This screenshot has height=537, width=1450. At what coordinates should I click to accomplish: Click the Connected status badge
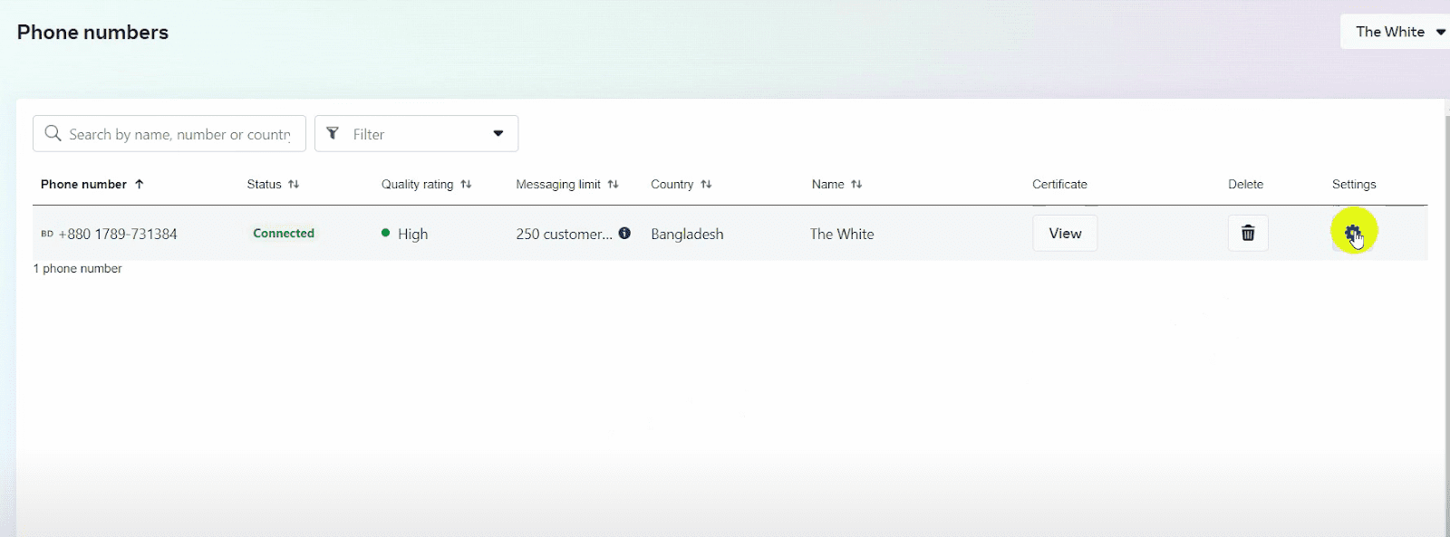pos(284,234)
